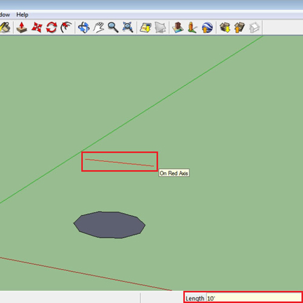Screen dimensions: 303x303
Task: Select the Push/Pull tool
Action: [x=22, y=27]
